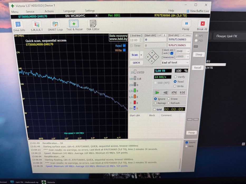Click the Scan button

point(135,55)
